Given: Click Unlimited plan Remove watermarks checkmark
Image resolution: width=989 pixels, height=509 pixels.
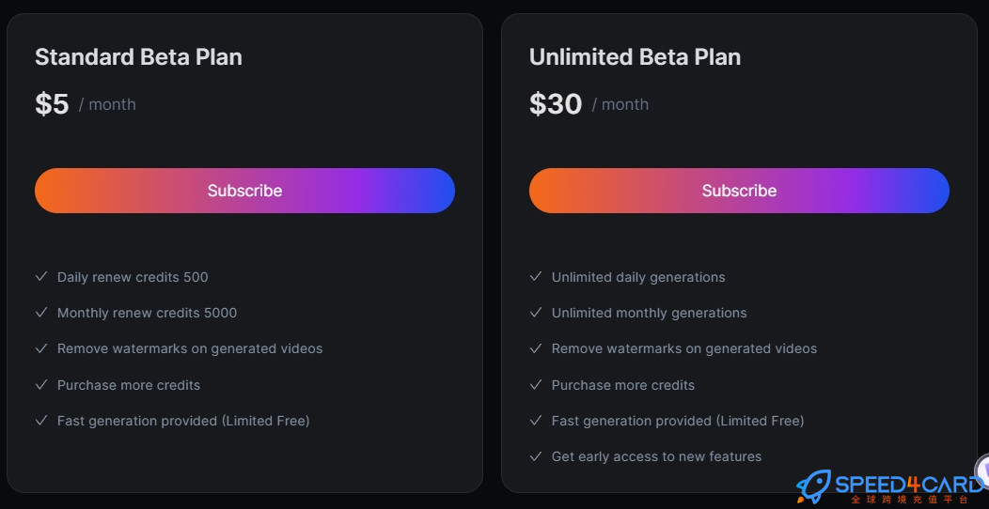Looking at the screenshot, I should tap(536, 348).
